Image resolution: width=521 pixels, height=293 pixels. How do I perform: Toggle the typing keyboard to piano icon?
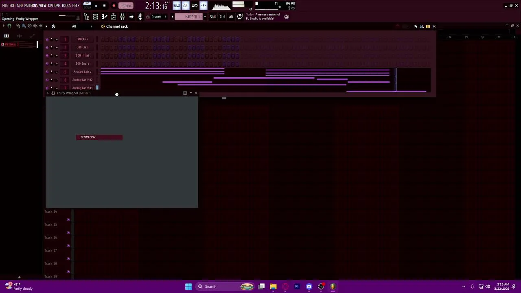click(177, 5)
